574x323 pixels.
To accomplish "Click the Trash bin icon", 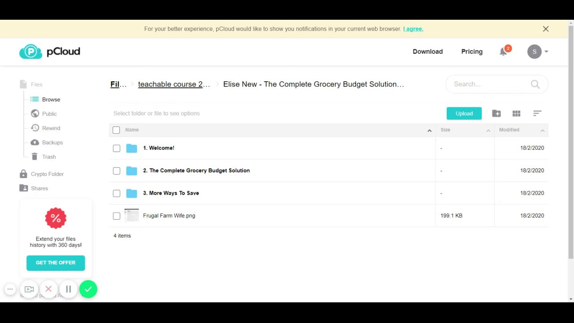I will pos(35,157).
